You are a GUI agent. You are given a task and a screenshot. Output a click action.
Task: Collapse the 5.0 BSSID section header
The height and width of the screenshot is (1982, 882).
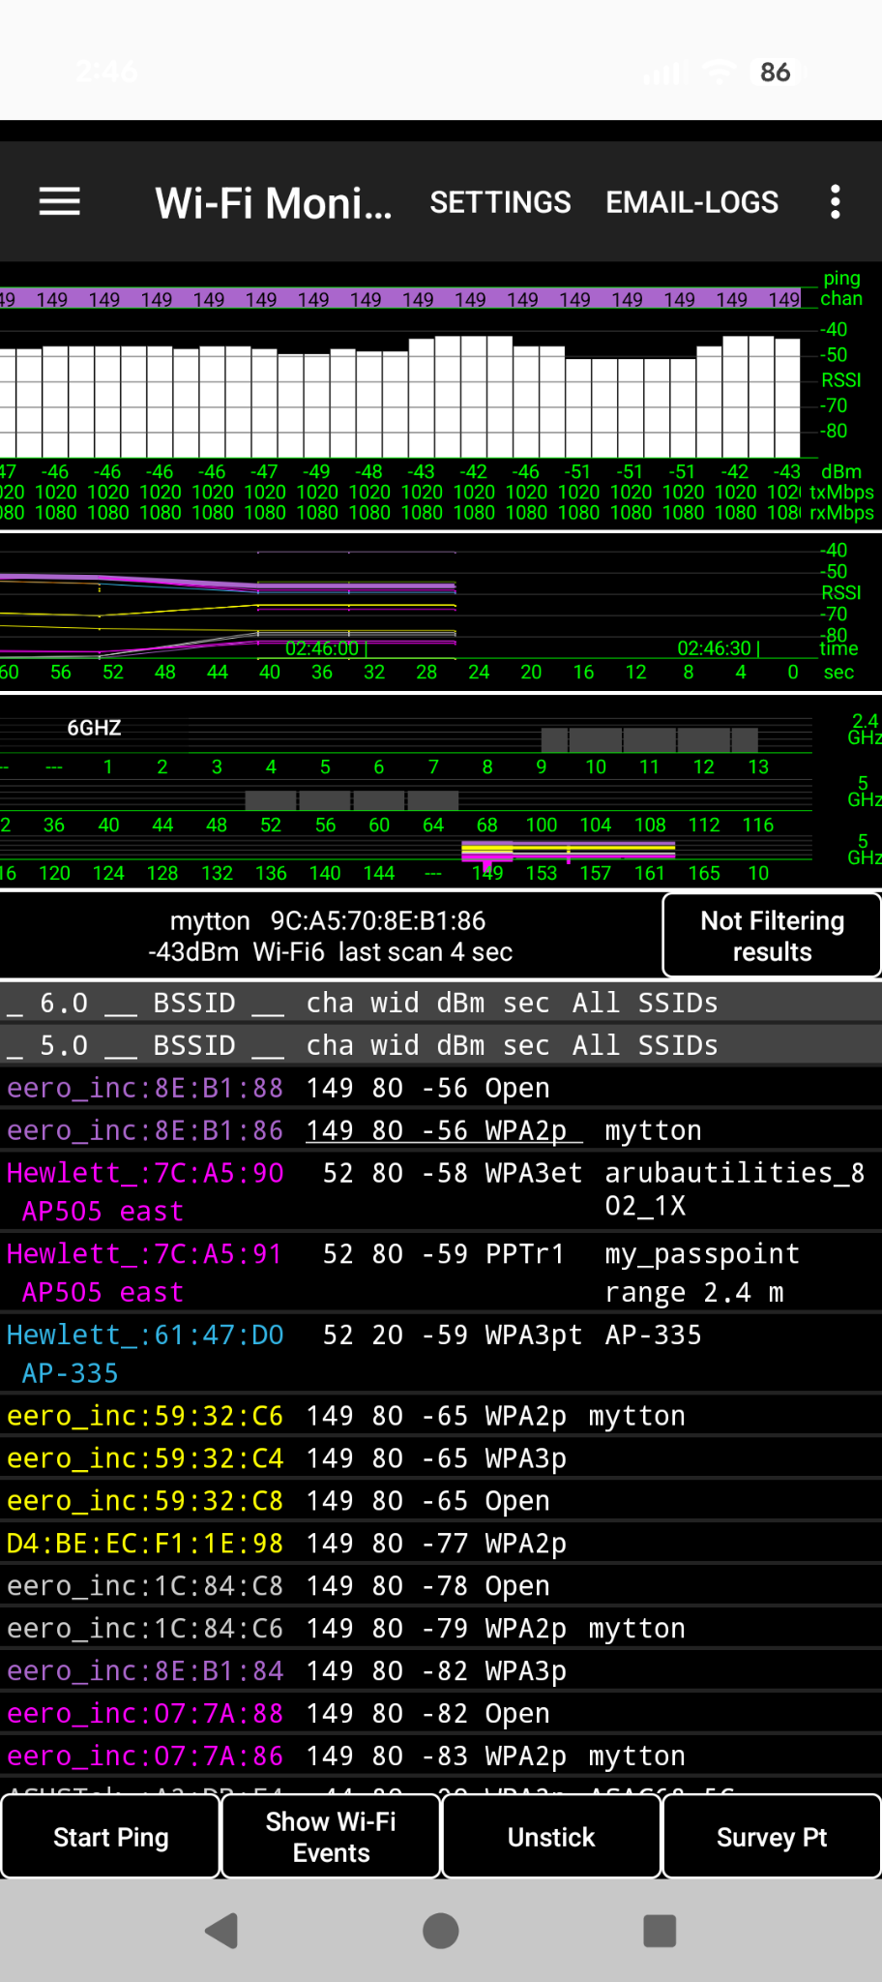click(441, 1045)
